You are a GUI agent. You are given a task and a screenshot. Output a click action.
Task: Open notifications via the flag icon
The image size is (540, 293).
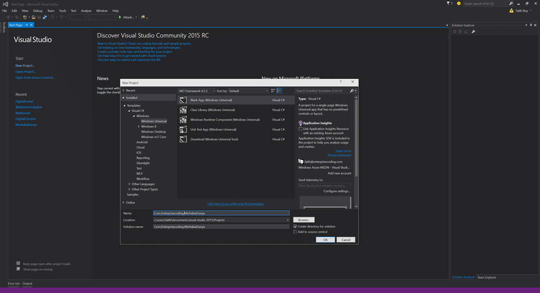(x=448, y=4)
